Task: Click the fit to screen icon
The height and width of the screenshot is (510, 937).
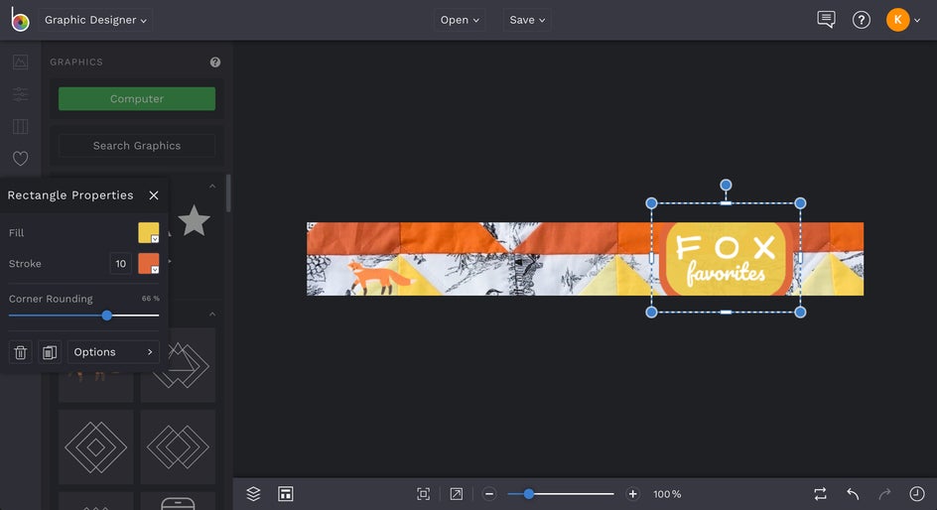Action: [x=423, y=494]
